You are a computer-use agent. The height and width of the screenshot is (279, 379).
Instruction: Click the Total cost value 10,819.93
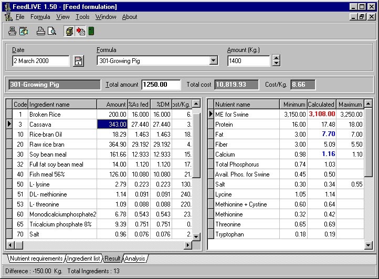(236, 85)
